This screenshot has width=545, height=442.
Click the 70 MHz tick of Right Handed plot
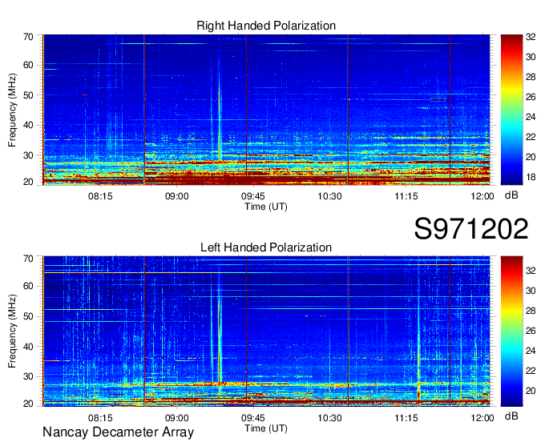(x=28, y=37)
